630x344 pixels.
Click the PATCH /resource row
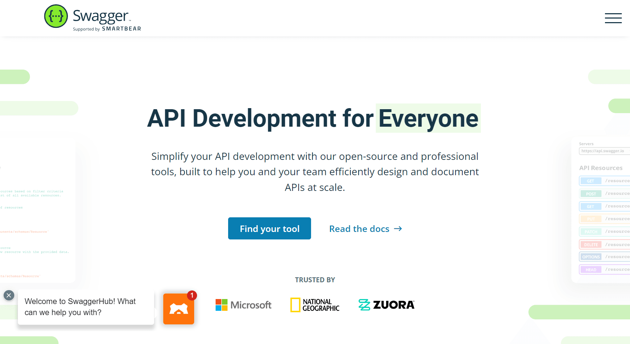pos(604,232)
